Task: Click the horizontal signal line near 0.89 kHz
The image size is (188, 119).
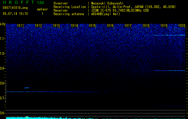Action: coord(169,71)
